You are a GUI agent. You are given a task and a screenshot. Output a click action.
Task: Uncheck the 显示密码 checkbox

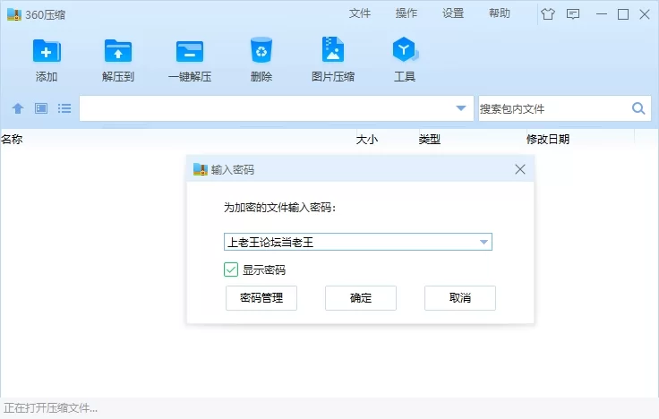point(231,269)
